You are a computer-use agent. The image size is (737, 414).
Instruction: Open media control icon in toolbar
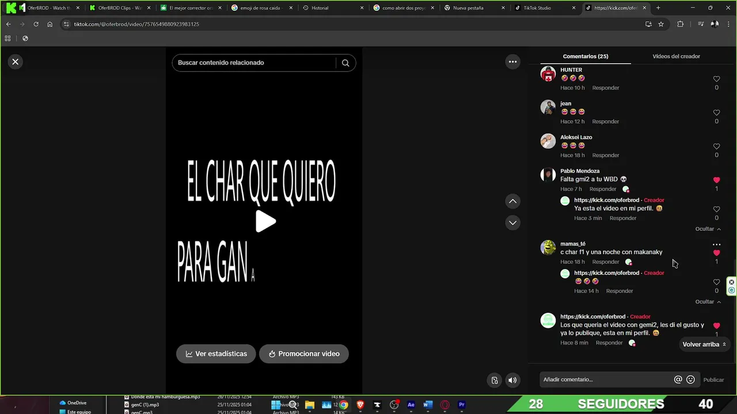pyautogui.click(x=700, y=24)
